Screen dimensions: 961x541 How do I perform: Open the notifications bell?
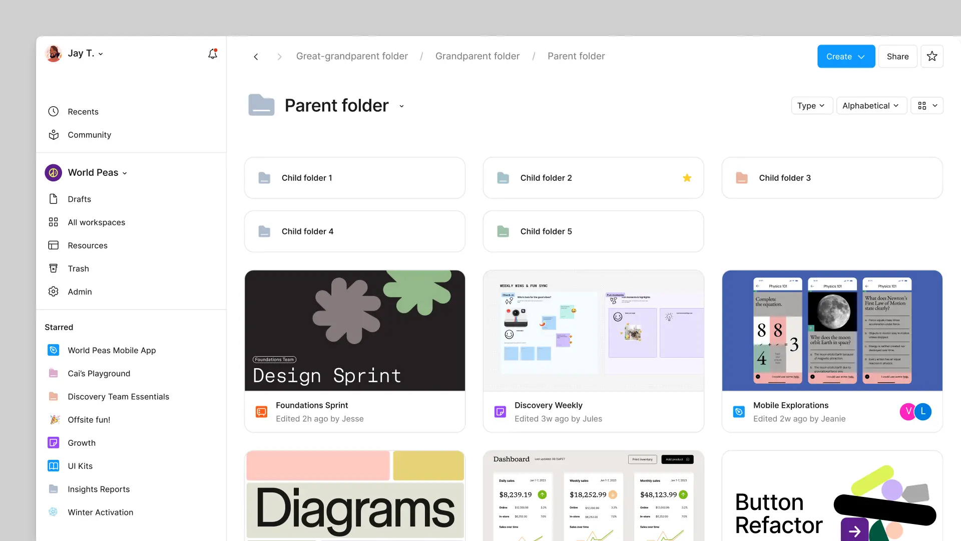pos(213,54)
